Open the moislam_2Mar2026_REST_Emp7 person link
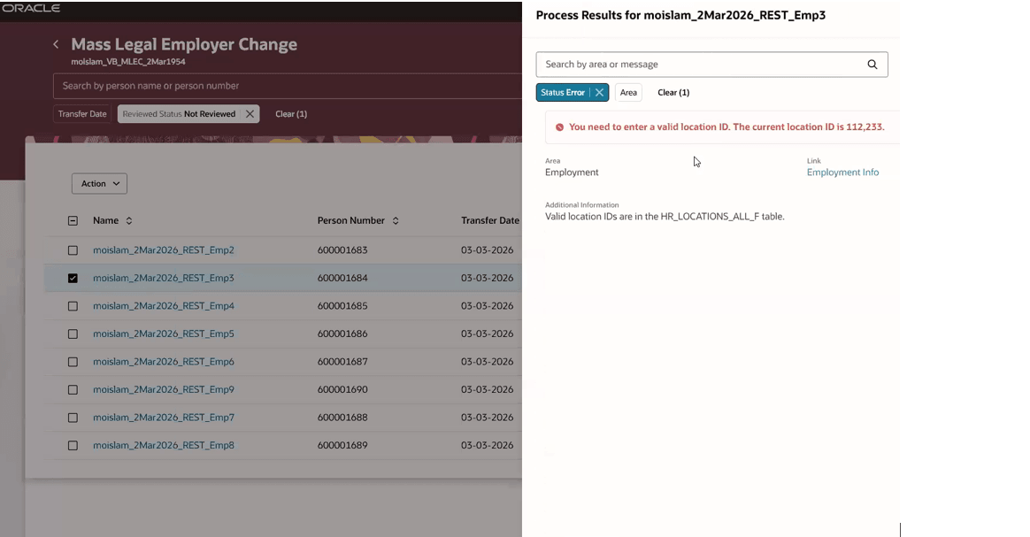Viewport: 1030px width, 537px height. click(164, 418)
